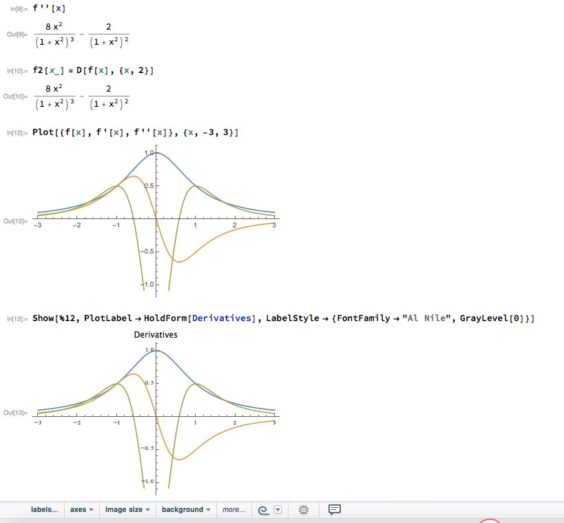The height and width of the screenshot is (523, 564).
Task: Click the word Derivatives inside HoldForm
Action: [x=222, y=318]
